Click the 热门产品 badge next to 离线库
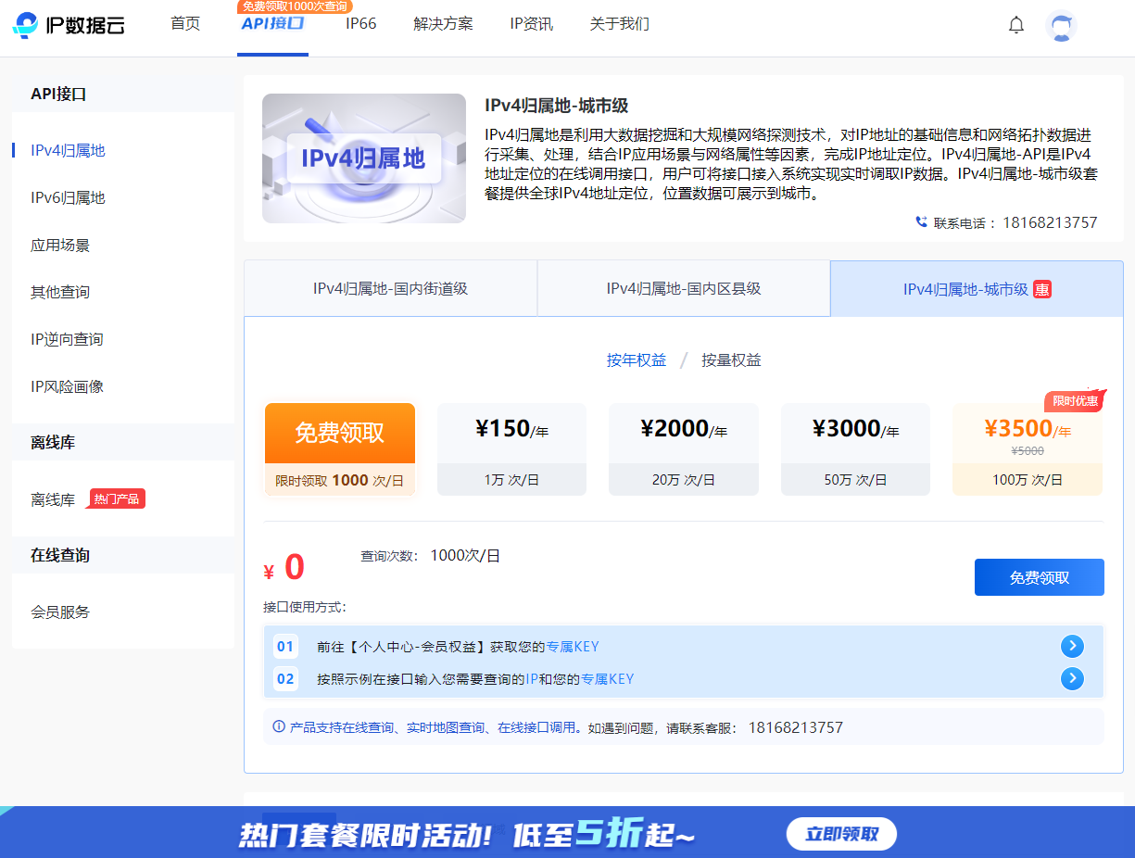 tap(117, 498)
